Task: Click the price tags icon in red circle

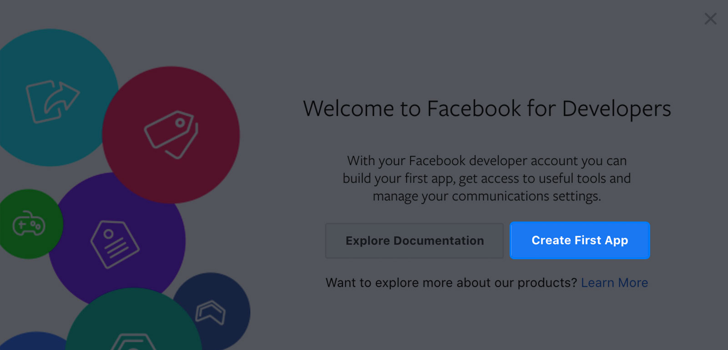Action: coord(172,134)
